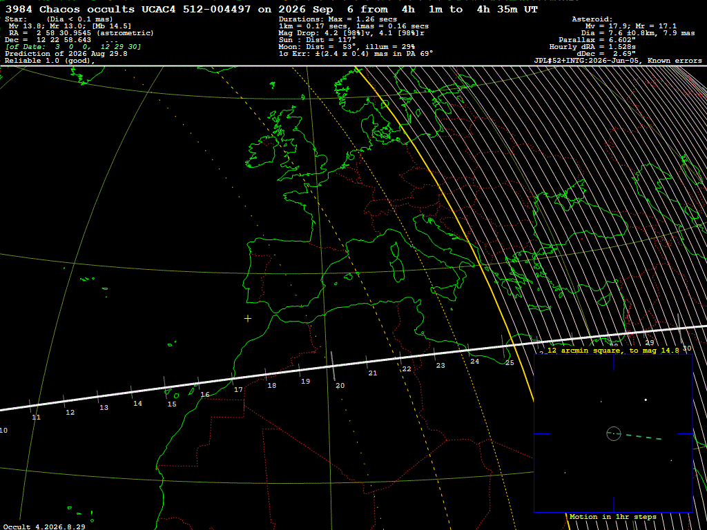Image resolution: width=707 pixels, height=530 pixels.
Task: Click the dashed green asteroid motion line
Action: (x=643, y=436)
